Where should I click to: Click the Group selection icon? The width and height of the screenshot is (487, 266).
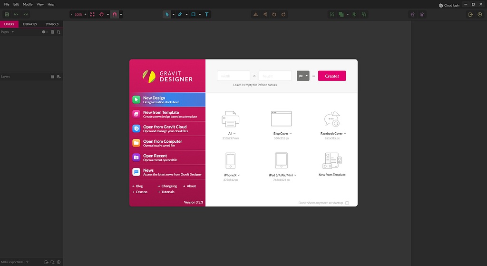click(x=332, y=14)
